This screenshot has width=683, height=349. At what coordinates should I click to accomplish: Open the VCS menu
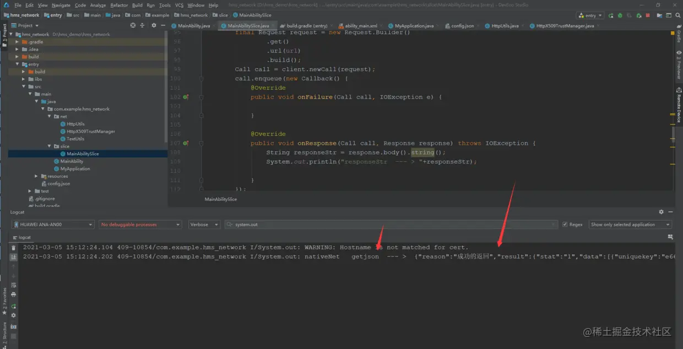pyautogui.click(x=179, y=5)
